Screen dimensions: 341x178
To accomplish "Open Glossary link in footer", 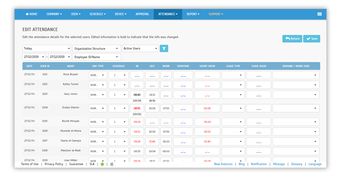I will [x=297, y=164].
